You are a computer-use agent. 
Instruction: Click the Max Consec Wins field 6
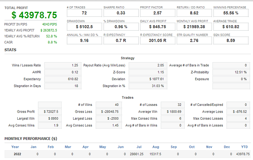click(x=172, y=119)
